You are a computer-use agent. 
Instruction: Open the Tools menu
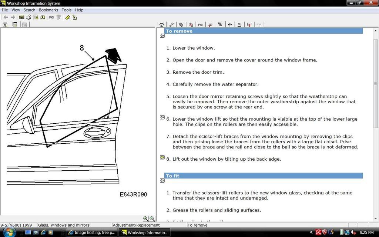pos(67,10)
